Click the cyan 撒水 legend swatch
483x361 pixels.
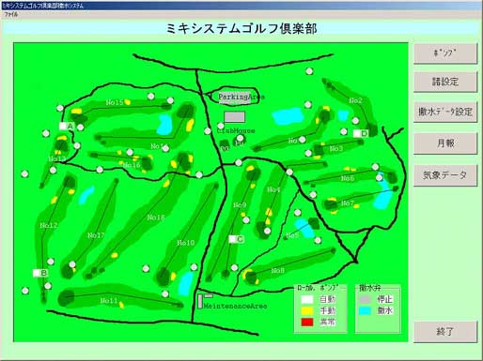coord(365,310)
